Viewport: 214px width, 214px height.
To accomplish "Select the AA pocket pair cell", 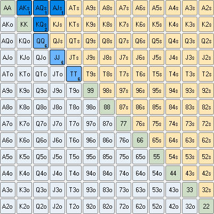I will (x=7, y=7).
